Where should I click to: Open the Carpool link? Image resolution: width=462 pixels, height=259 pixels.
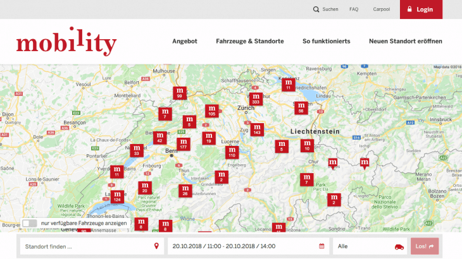click(x=381, y=9)
